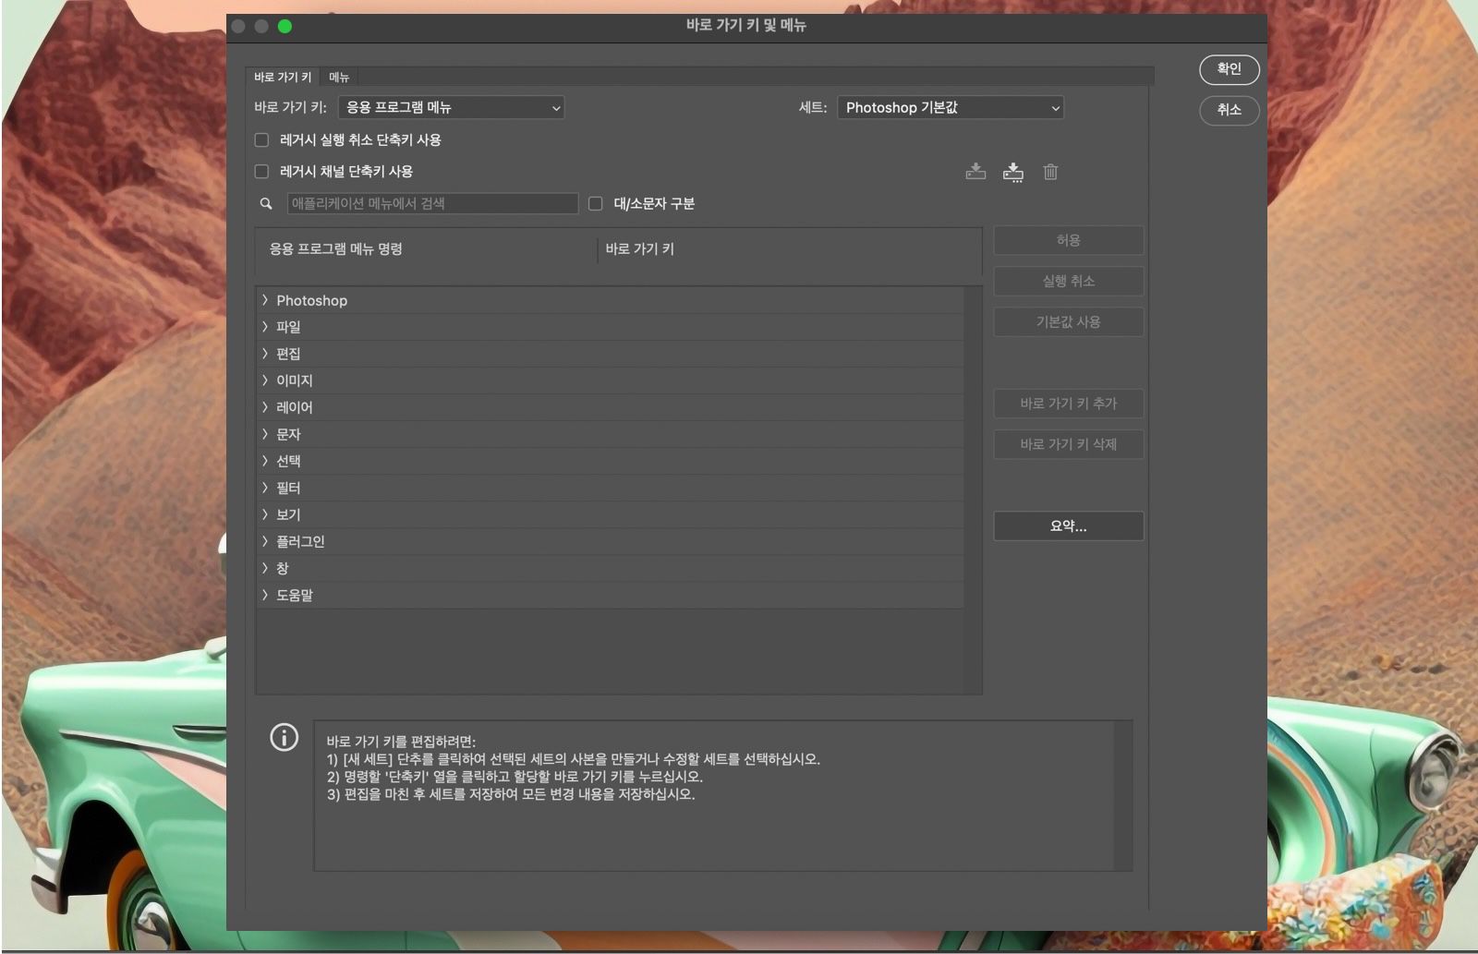Expand the 편집 commands group

pyautogui.click(x=266, y=354)
